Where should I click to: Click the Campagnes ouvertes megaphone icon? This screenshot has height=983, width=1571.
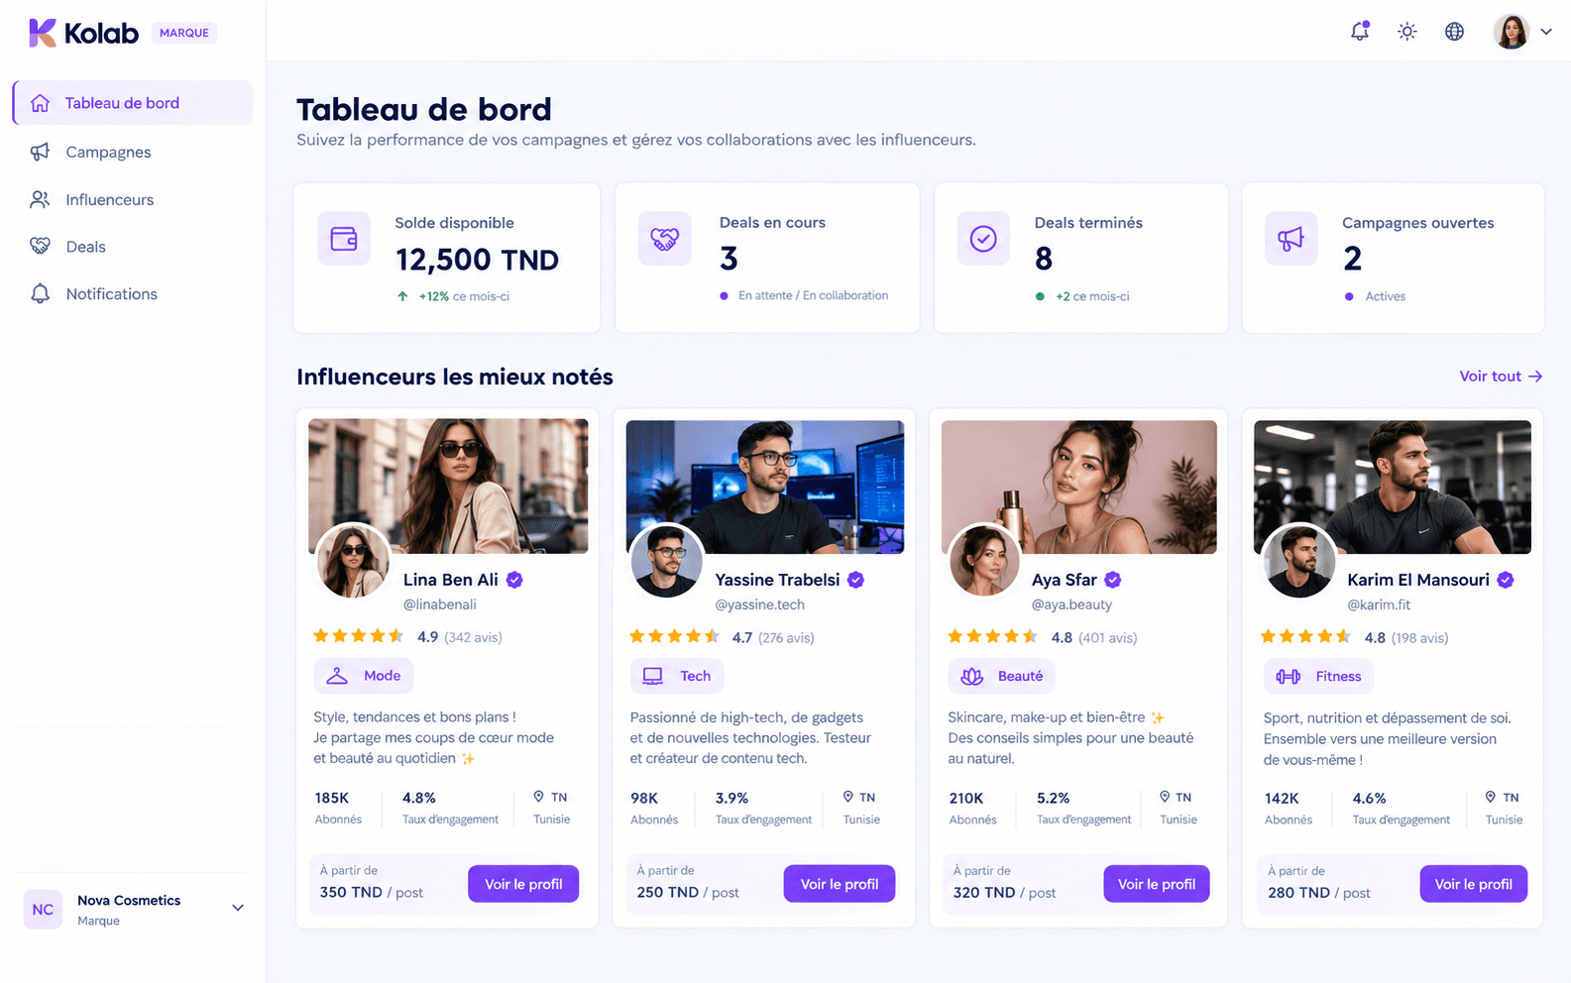coord(1290,239)
